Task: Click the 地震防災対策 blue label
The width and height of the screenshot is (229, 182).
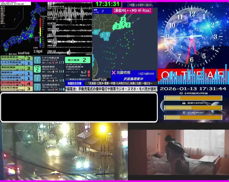Action: pos(75,83)
